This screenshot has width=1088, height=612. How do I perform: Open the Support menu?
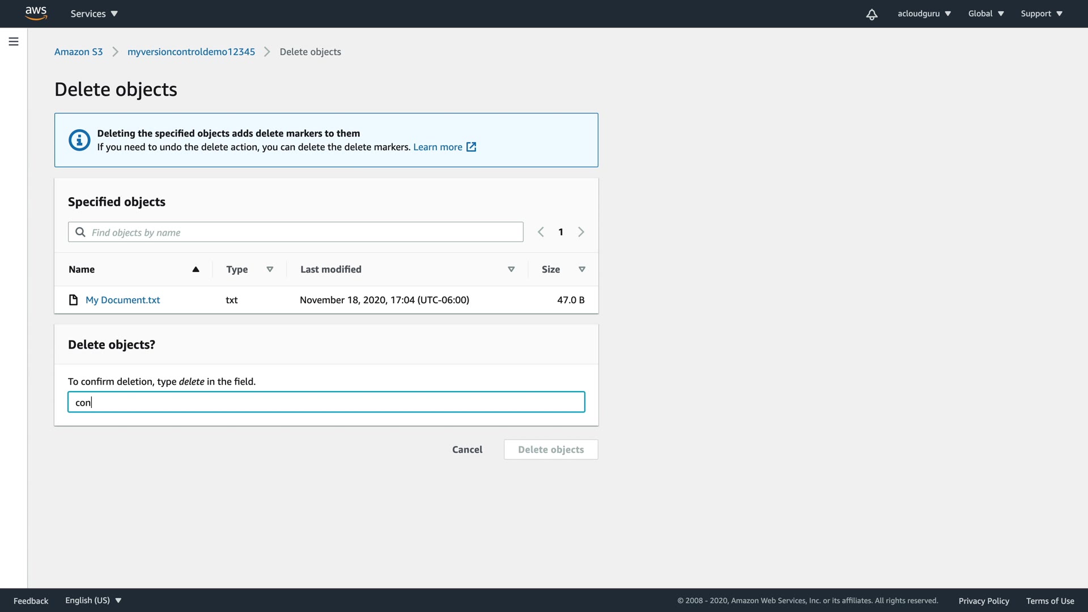click(x=1041, y=14)
